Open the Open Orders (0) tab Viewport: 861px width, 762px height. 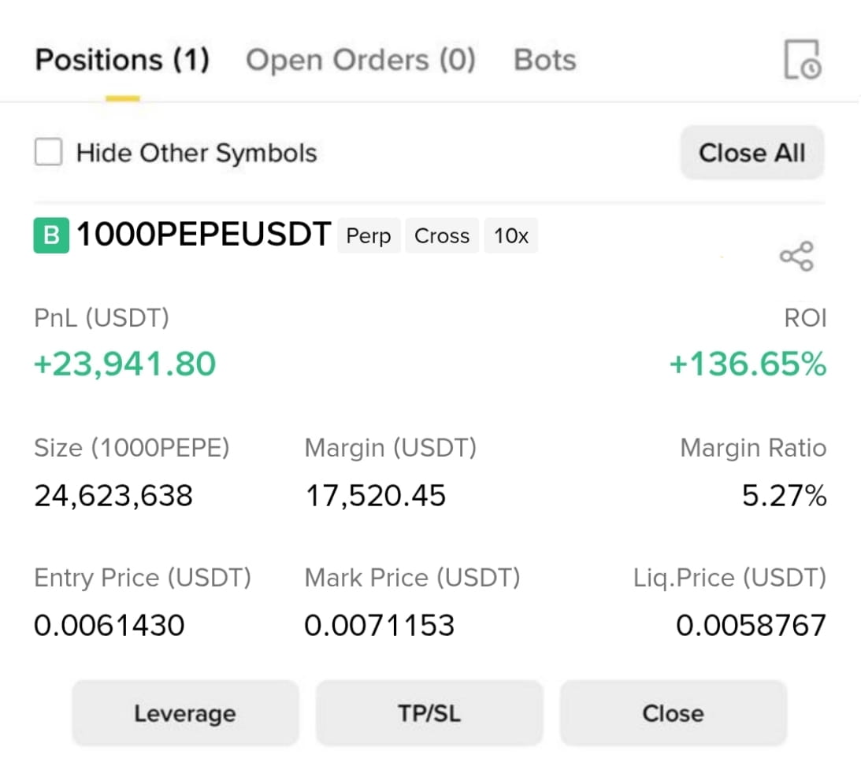(x=360, y=59)
